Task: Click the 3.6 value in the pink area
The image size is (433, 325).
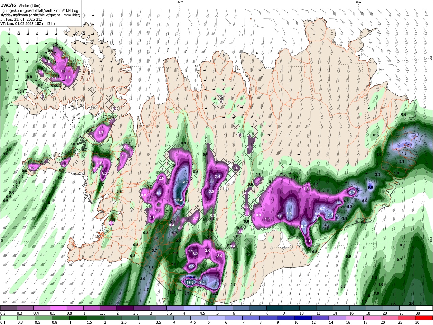Action: coord(280,216)
